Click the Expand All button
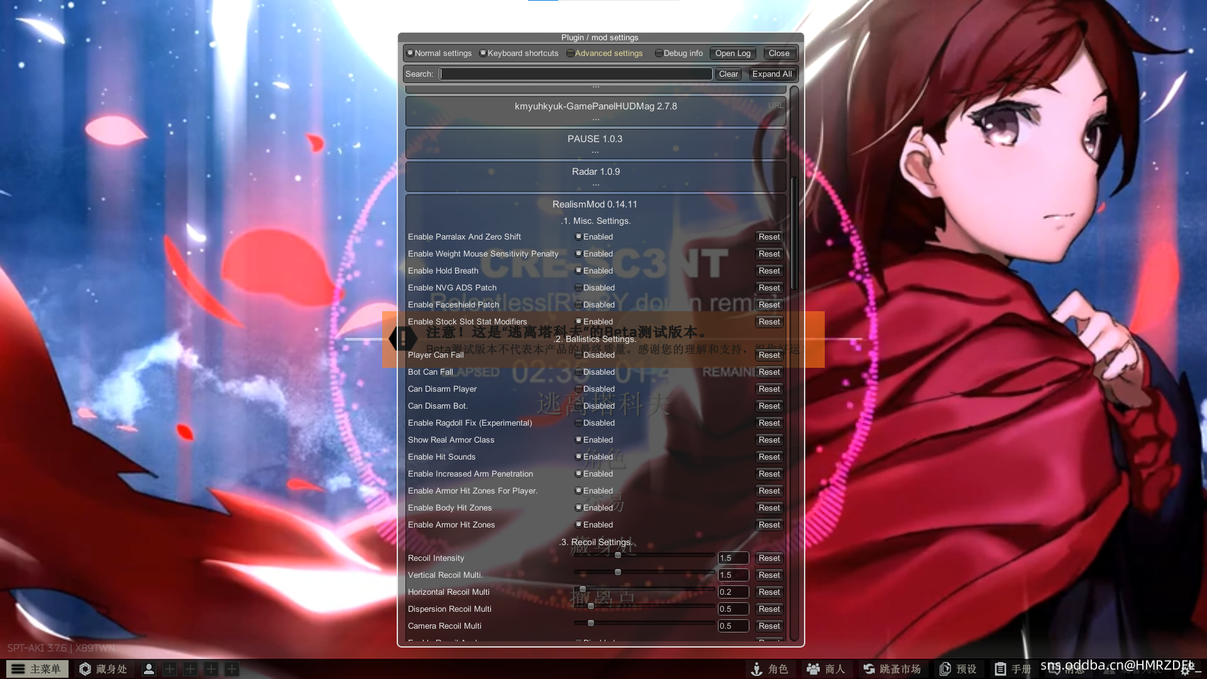The height and width of the screenshot is (679, 1207). click(771, 74)
